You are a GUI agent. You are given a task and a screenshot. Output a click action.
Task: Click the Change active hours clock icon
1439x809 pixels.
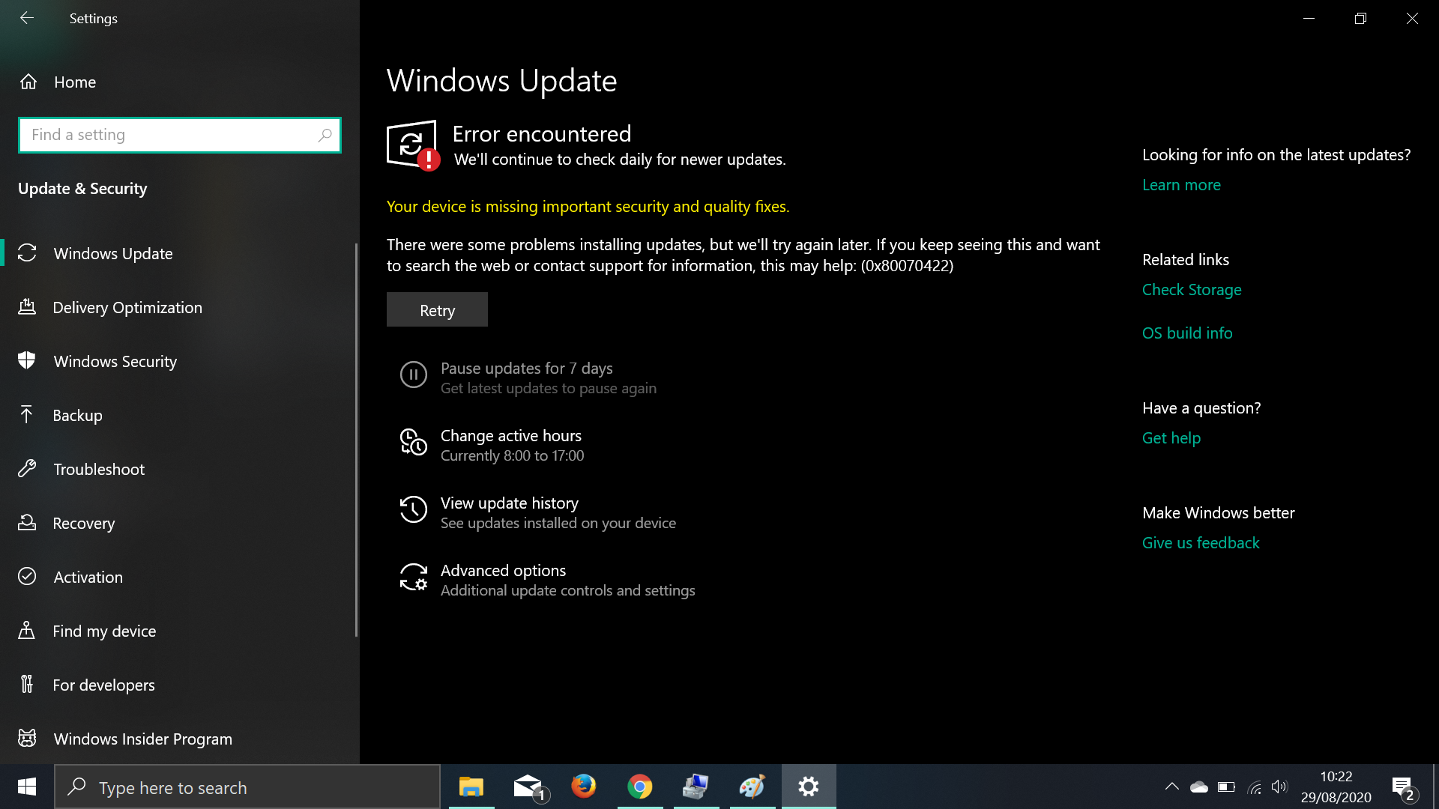click(413, 442)
